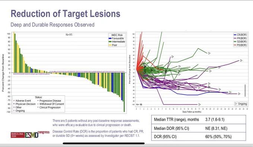The width and height of the screenshot is (253, 147).
Task: Select the PD(BOR) legend entry
Action: click(x=240, y=45)
